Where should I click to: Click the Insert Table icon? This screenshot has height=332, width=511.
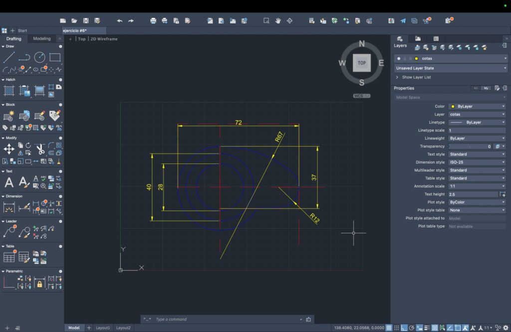(x=9, y=257)
